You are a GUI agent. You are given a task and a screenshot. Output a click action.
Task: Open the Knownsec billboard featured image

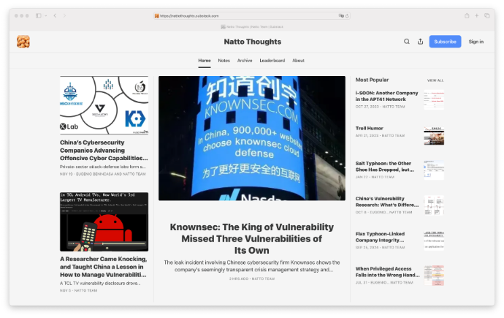[x=252, y=138]
